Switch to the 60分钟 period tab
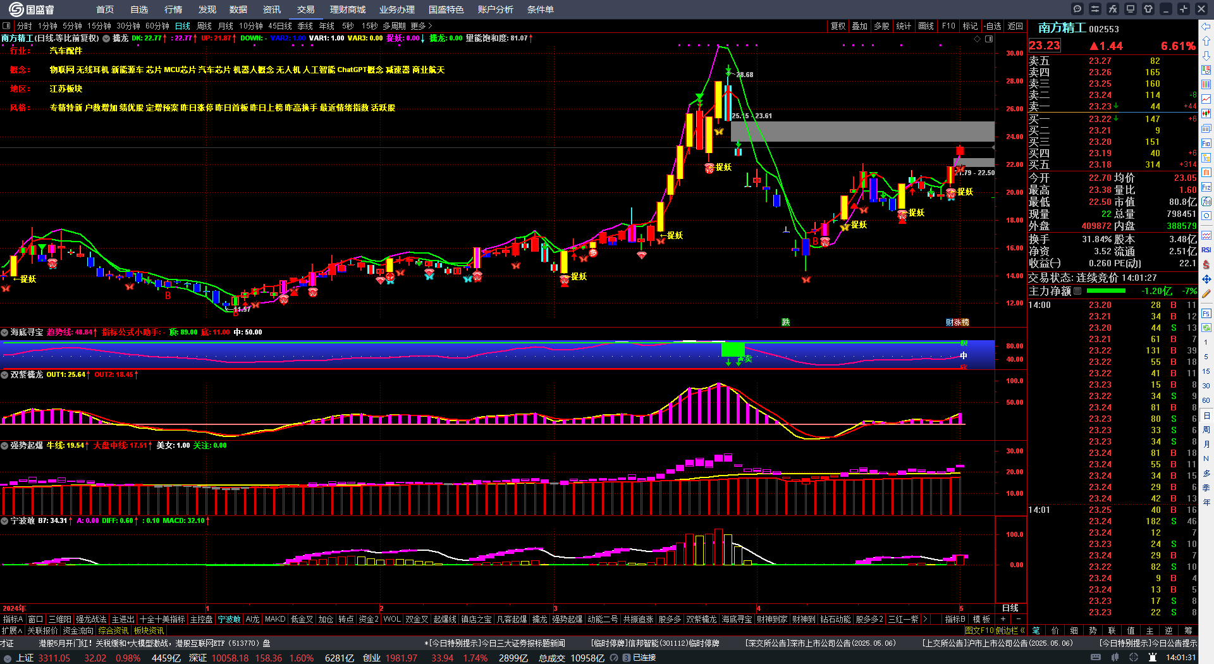Screen dimensions: 1214x664 (x=157, y=26)
